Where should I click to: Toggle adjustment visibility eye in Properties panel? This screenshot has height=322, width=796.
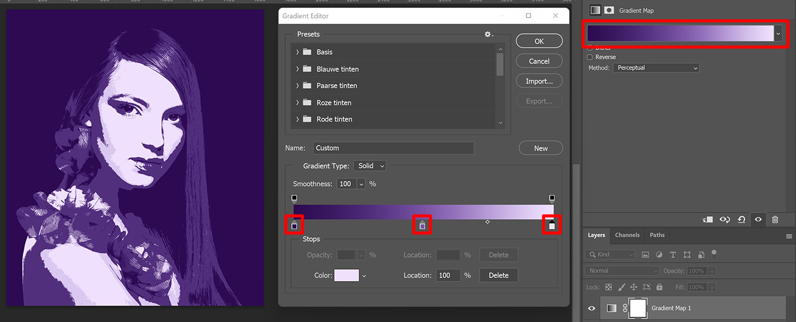click(758, 220)
